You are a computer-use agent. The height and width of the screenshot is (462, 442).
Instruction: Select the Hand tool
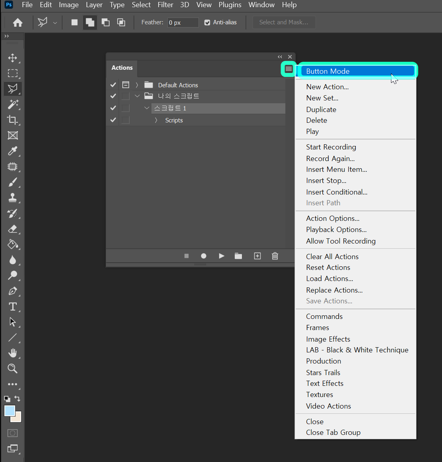(x=12, y=353)
